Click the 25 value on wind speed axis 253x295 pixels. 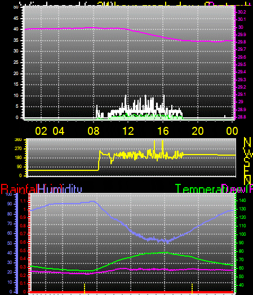coord(16,62)
